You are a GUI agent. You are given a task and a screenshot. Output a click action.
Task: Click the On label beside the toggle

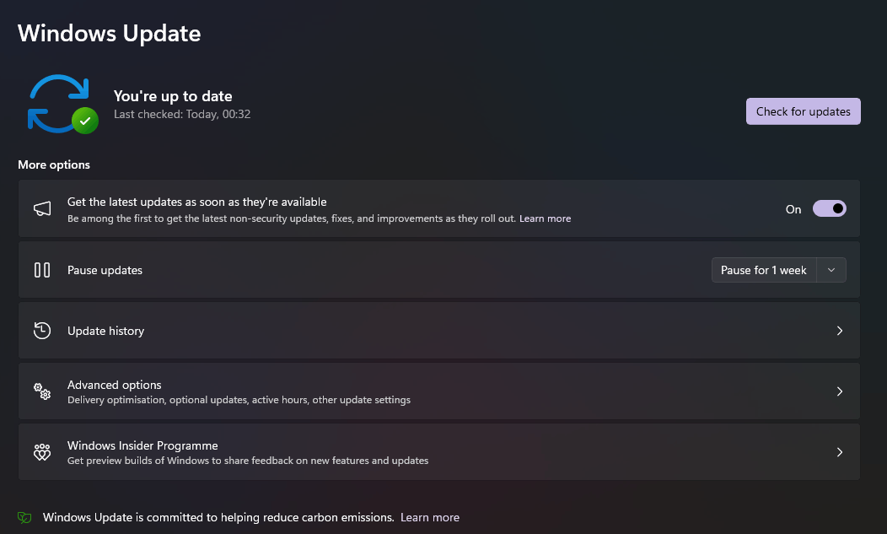click(x=793, y=209)
